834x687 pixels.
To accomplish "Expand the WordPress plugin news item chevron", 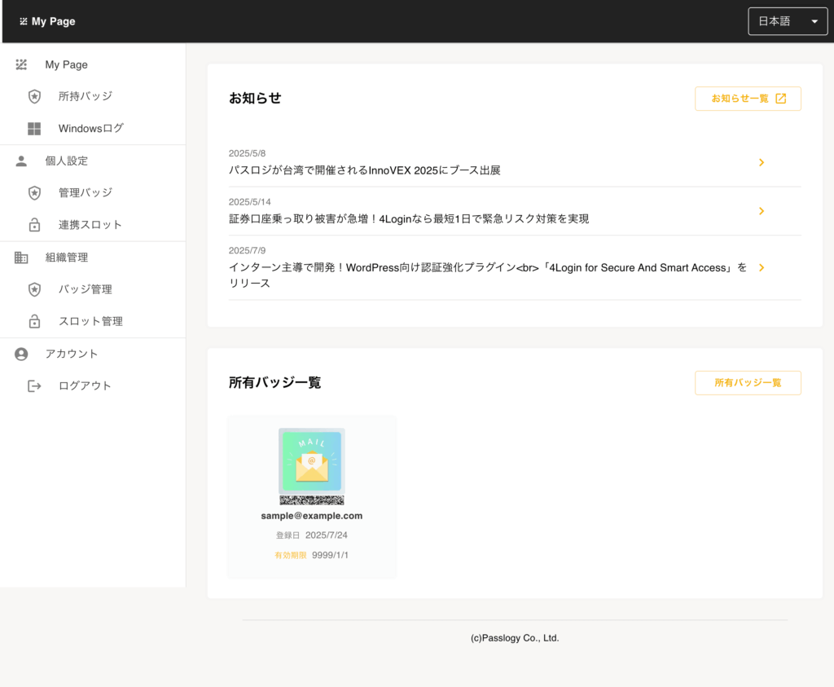I will 762,267.
